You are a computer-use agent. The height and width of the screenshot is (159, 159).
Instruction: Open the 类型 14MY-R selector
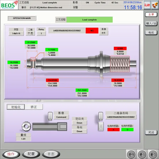16,33
